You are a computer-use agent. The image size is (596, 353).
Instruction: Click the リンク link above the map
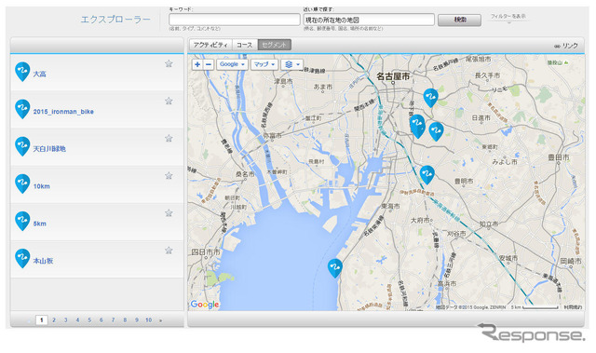click(x=566, y=46)
